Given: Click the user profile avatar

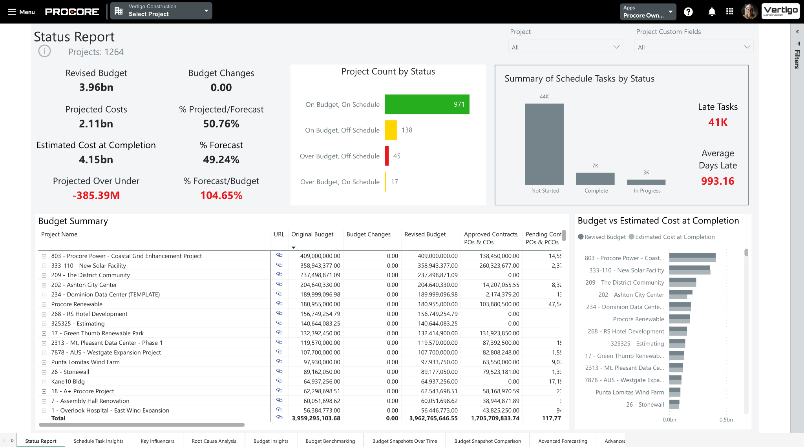Looking at the screenshot, I should click(750, 11).
